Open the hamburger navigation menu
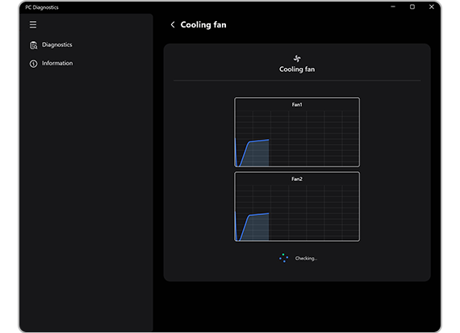This screenshot has width=460, height=333. coord(33,25)
